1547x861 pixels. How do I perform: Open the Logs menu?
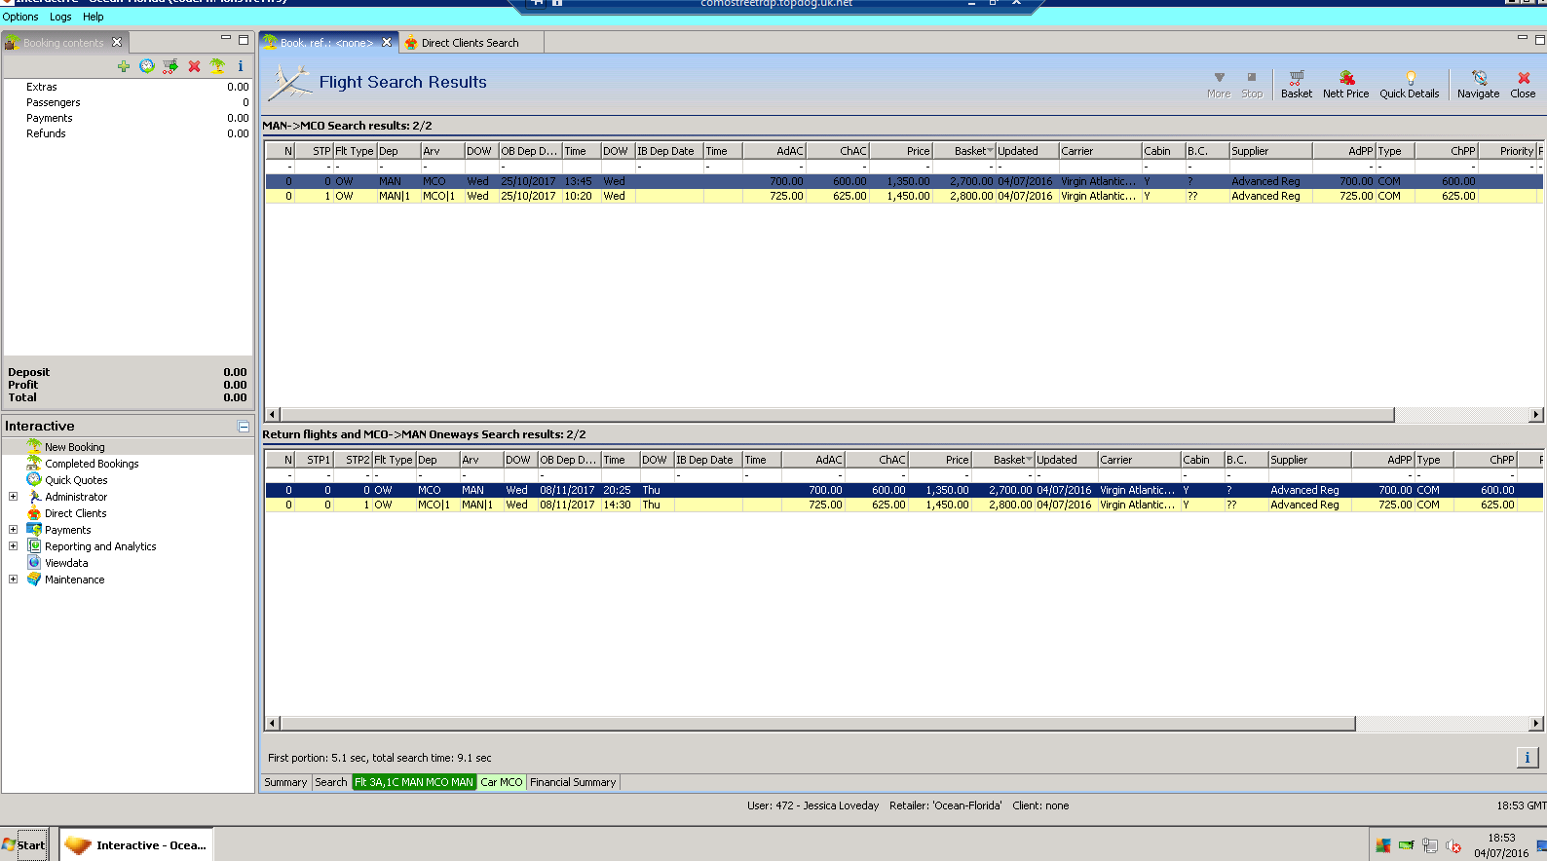click(60, 17)
